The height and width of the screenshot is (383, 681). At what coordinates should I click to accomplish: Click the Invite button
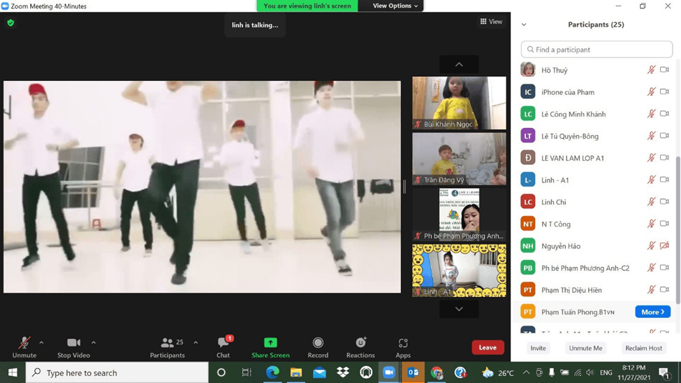[x=538, y=348]
